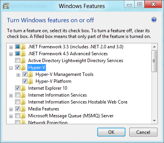Expand the Internet Information Services node
The width and height of the screenshot is (164, 143).
(11, 95)
